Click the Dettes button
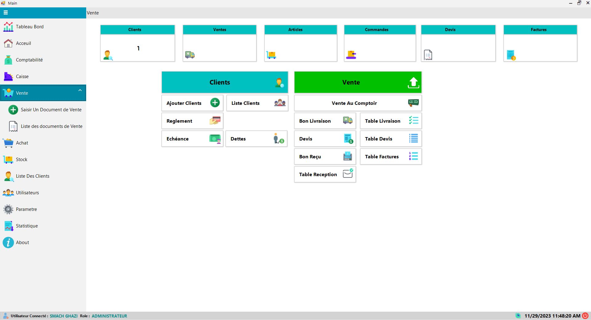 pyautogui.click(x=256, y=139)
